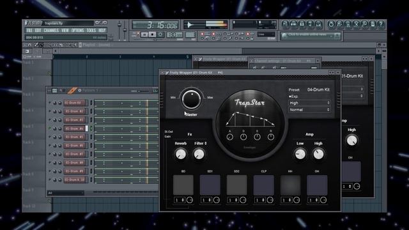Toggle mute LED of 01-Drum #6 channel

[x=50, y=146]
